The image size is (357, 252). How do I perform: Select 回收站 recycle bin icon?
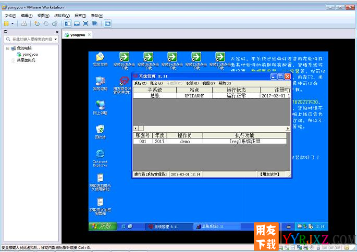pyautogui.click(x=100, y=132)
